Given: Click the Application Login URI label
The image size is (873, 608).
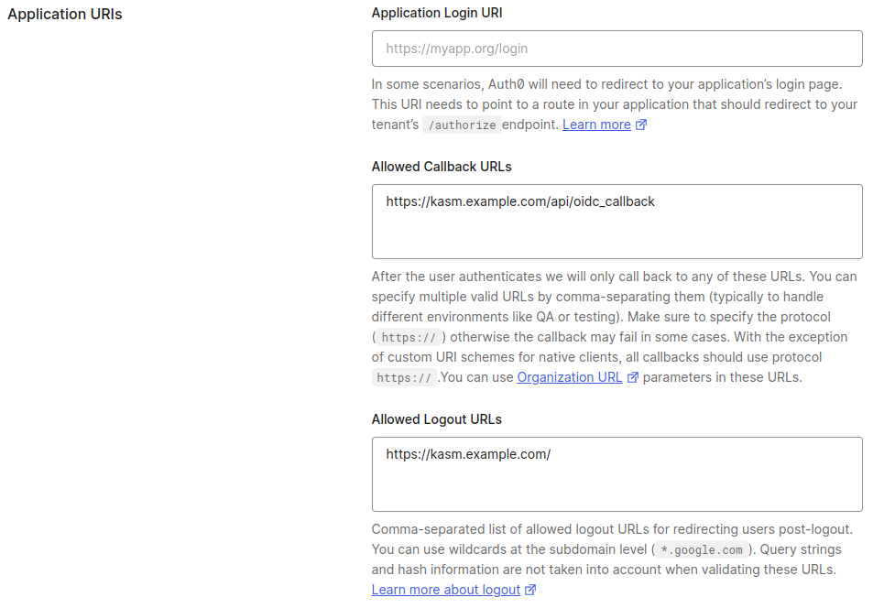Looking at the screenshot, I should pyautogui.click(x=437, y=13).
